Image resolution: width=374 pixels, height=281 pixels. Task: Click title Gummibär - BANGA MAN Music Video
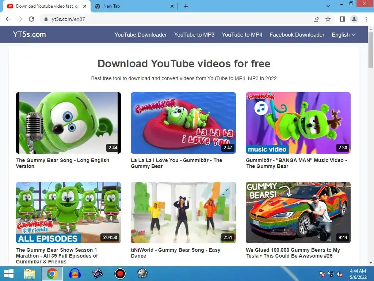tap(296, 163)
